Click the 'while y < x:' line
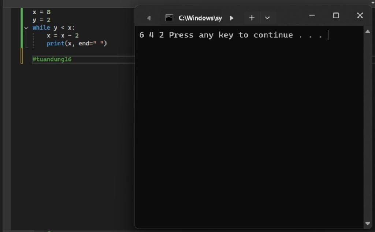The height and width of the screenshot is (232, 375). (x=53, y=28)
